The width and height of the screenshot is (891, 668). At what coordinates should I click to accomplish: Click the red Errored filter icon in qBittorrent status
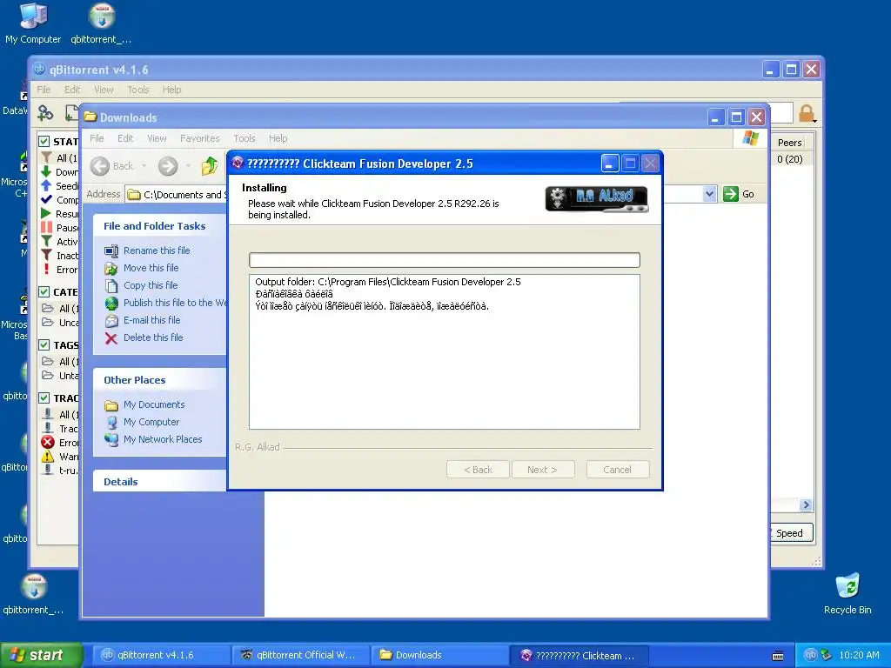tap(46, 270)
